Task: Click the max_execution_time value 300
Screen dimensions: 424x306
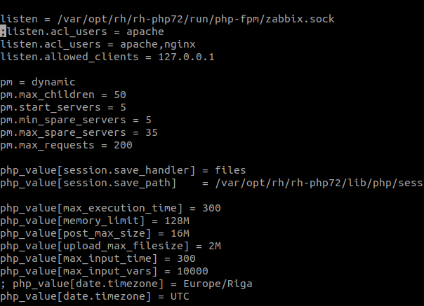Action: (x=211, y=208)
